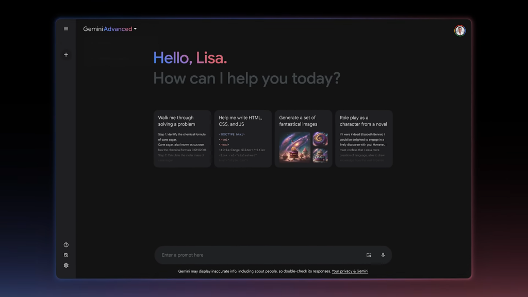Click the small top-right spiral image thumbnail
528x297 pixels.
(320, 139)
